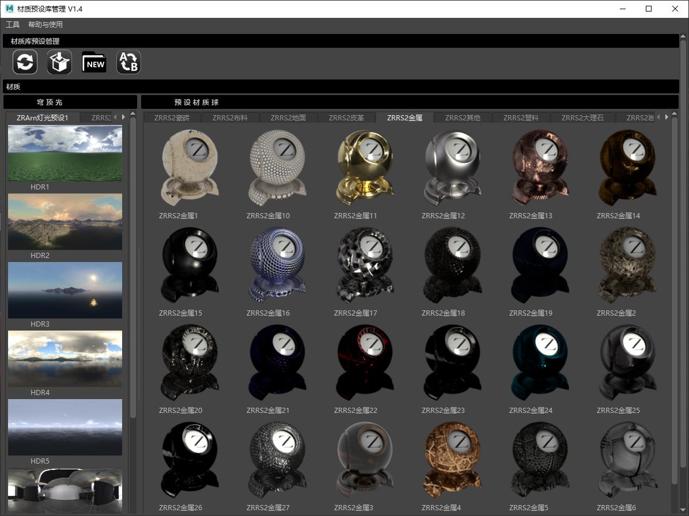
Task: Switch to the ZRRS2大理石 tab
Action: (x=582, y=118)
